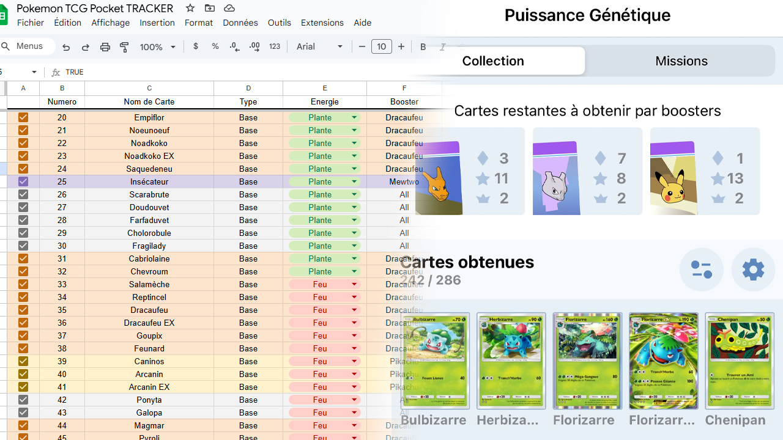This screenshot has width=783, height=440.
Task: Open Google Sheets home logo
Action: click(x=3, y=15)
